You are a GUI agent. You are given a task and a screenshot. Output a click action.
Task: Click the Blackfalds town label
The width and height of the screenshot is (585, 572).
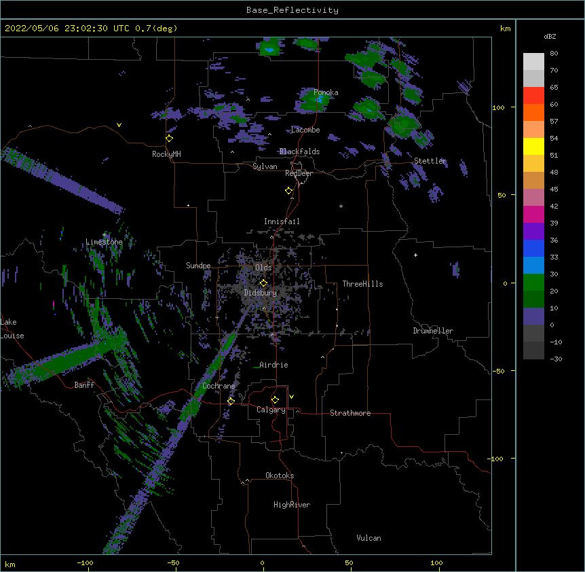click(299, 151)
